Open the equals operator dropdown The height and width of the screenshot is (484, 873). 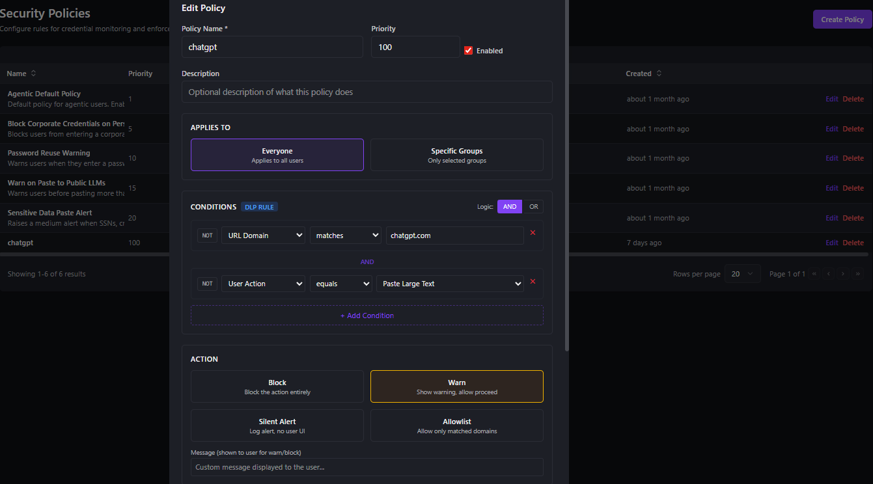click(342, 284)
